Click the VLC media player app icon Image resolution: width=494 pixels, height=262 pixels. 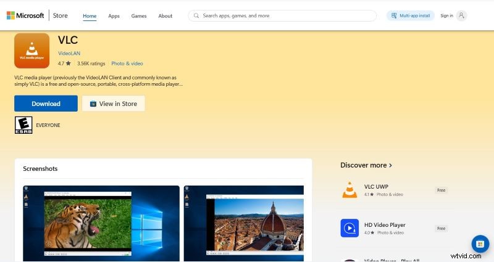point(31,51)
